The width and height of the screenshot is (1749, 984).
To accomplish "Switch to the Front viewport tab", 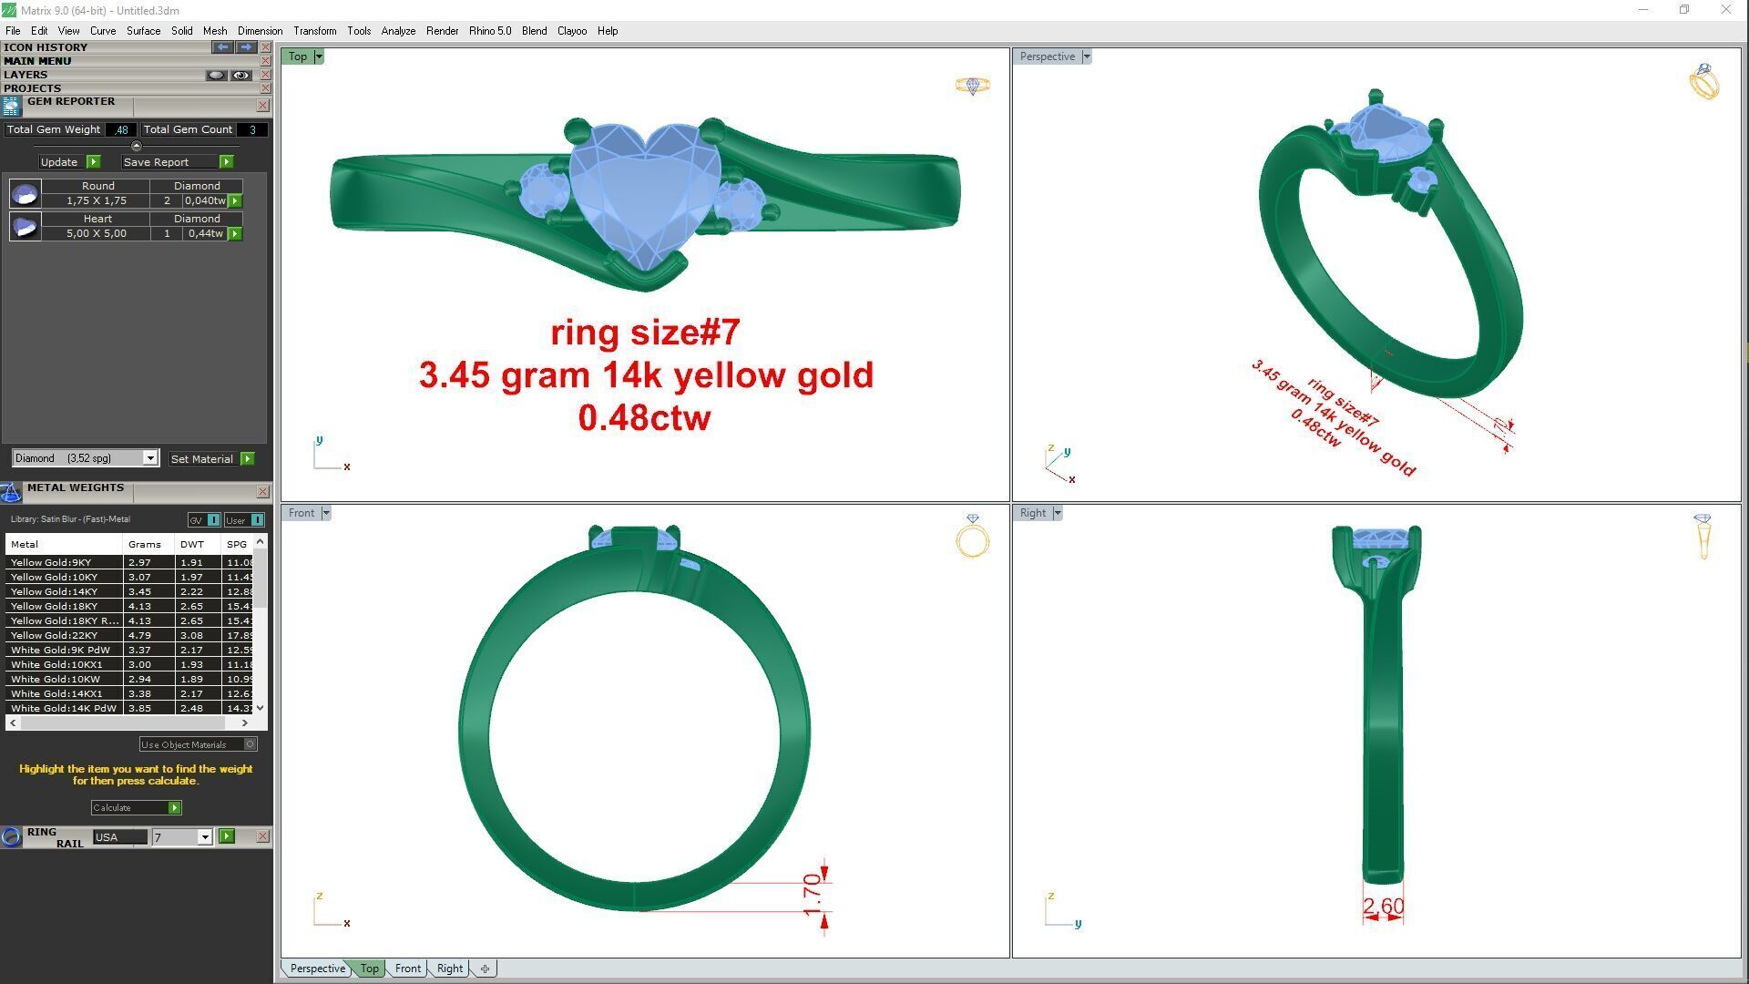I will coord(407,969).
